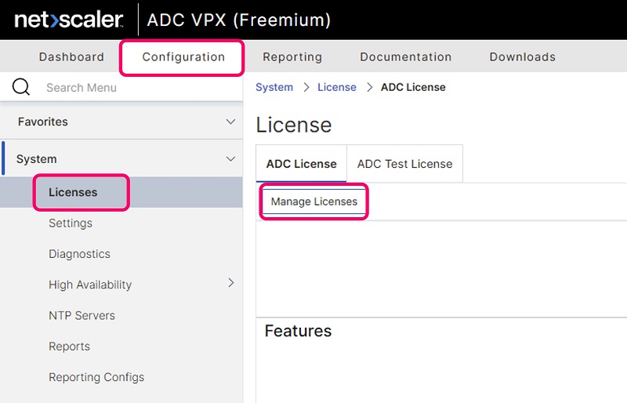
Task: Click the License breadcrumb link
Action: point(337,87)
